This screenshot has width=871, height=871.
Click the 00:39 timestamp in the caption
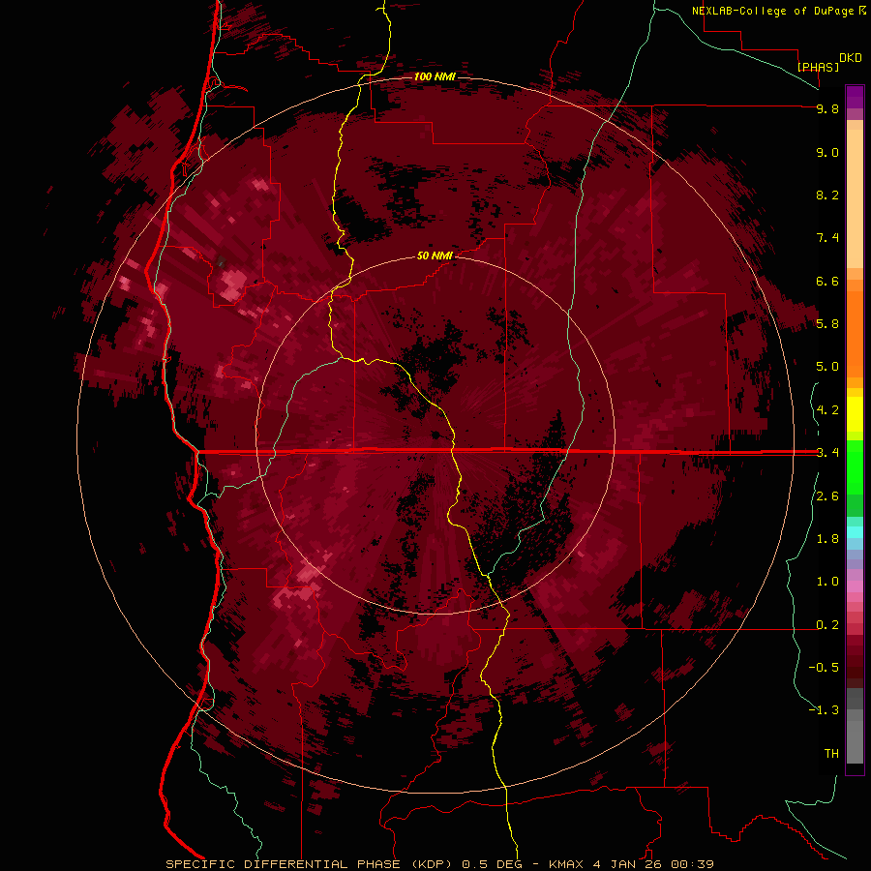pyautogui.click(x=692, y=864)
